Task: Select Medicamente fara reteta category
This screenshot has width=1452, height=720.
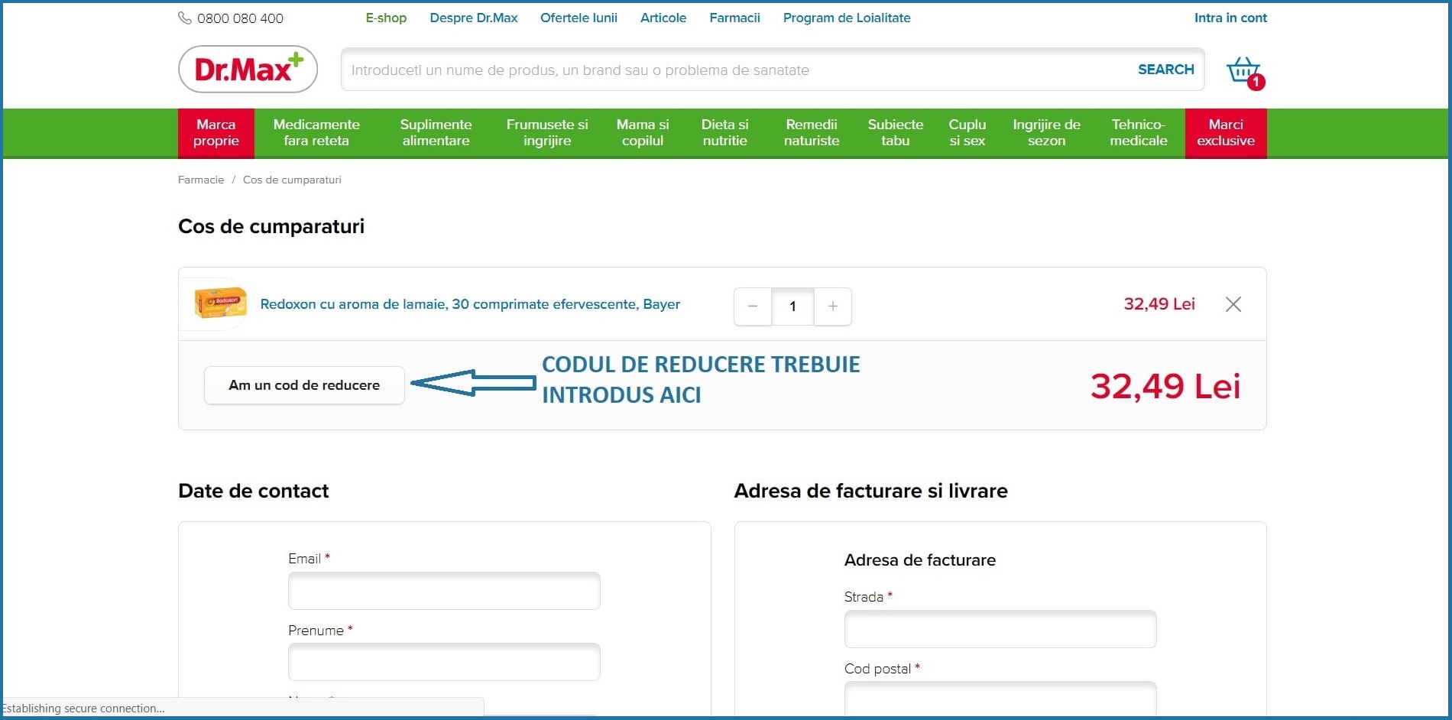Action: 316,133
